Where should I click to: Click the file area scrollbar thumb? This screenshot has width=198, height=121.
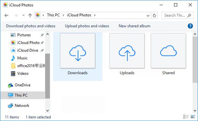pos(195,60)
